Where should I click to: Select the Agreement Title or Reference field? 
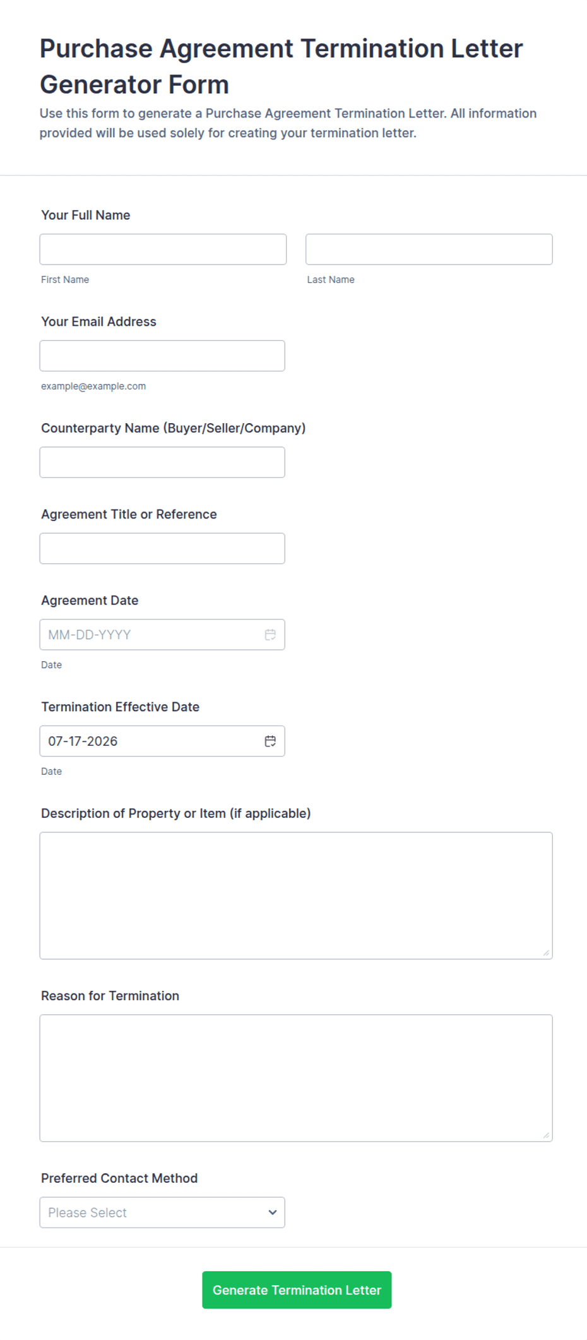click(162, 549)
